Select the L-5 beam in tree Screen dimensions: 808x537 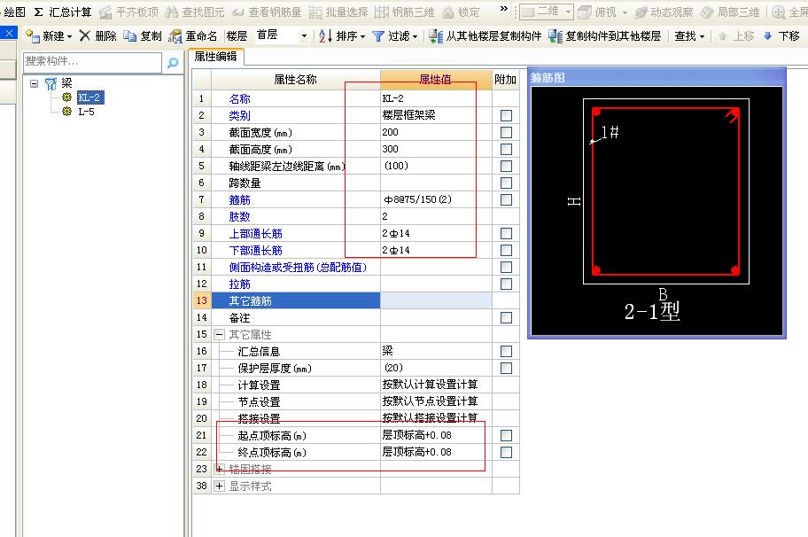pyautogui.click(x=86, y=112)
